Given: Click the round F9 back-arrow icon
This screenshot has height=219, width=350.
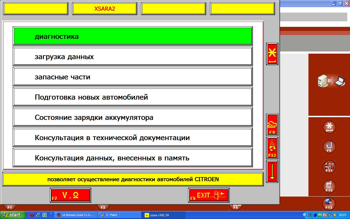Looking at the screenshot, I should [329, 147].
